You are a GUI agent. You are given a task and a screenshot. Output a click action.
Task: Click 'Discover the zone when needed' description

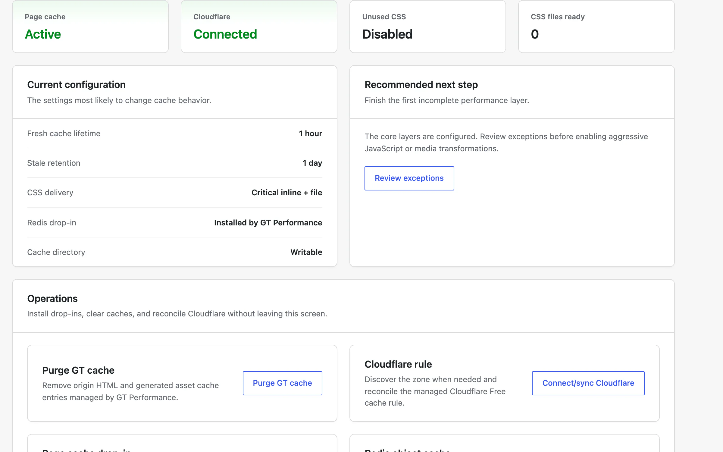point(435,391)
